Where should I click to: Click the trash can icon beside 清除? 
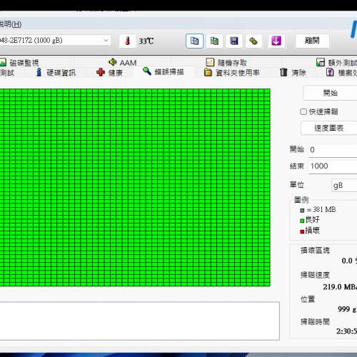283,72
